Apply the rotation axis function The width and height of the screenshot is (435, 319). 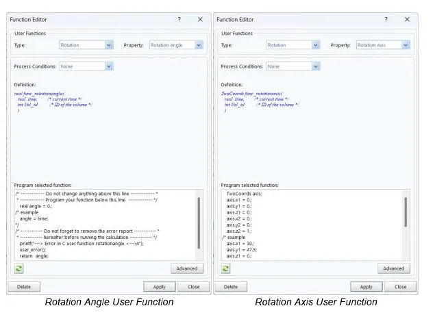pos(366,287)
